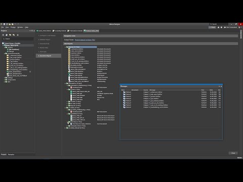Collapse the Fabrication folder in release tree

coord(65,83)
